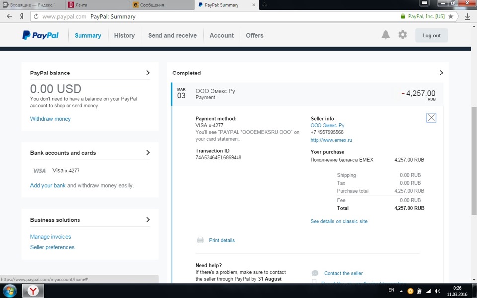Image resolution: width=477 pixels, height=298 pixels.
Task: Select the ООО Эмекс.Ру Mar 03 transaction row
Action: tap(307, 94)
